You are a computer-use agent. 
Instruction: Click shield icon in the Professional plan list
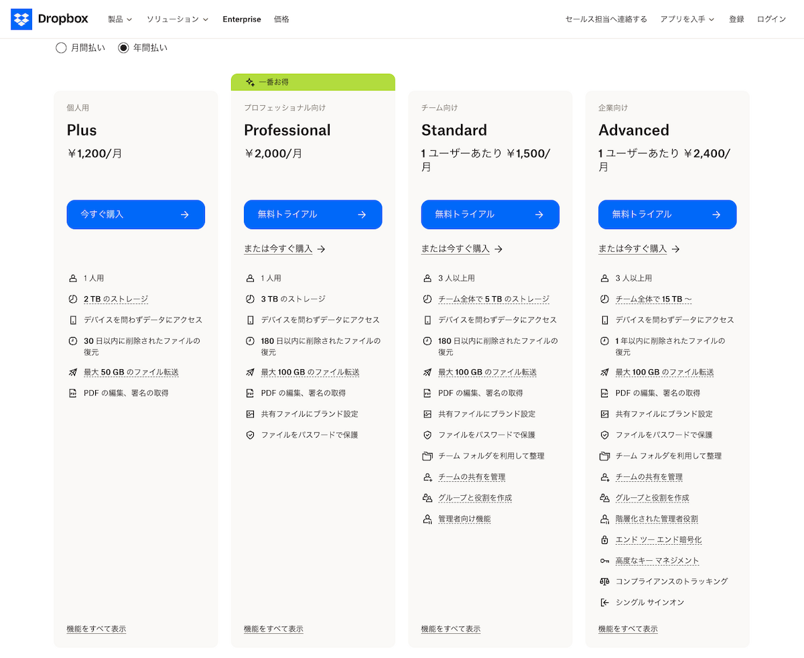coord(250,435)
